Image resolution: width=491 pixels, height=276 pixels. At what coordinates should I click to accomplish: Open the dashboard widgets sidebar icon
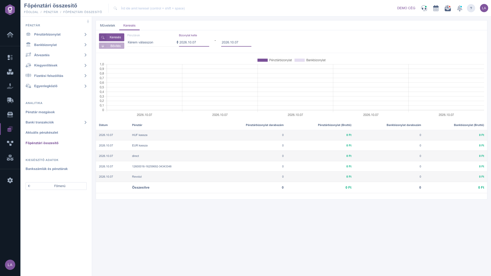click(10, 57)
